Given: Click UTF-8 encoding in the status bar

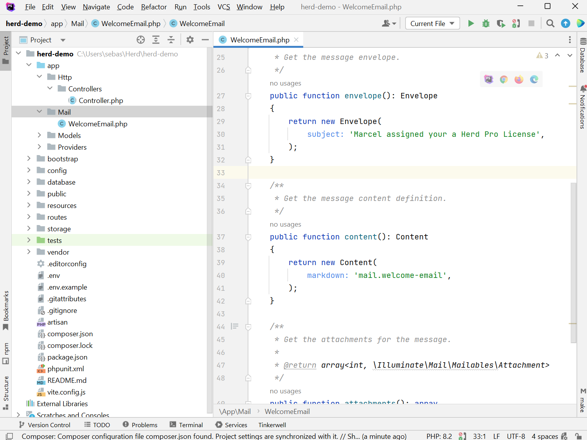Looking at the screenshot, I should [x=516, y=436].
